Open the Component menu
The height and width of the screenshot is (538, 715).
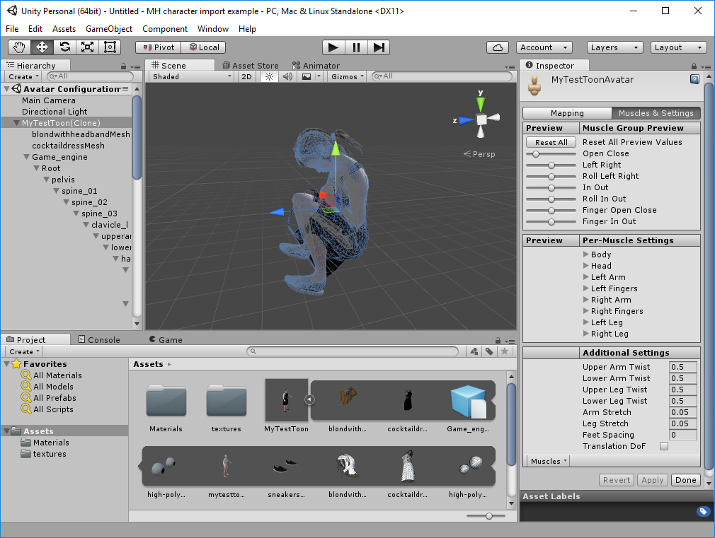click(x=165, y=29)
